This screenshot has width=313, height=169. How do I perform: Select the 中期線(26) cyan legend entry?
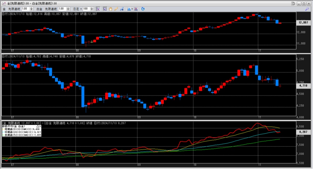22,132
